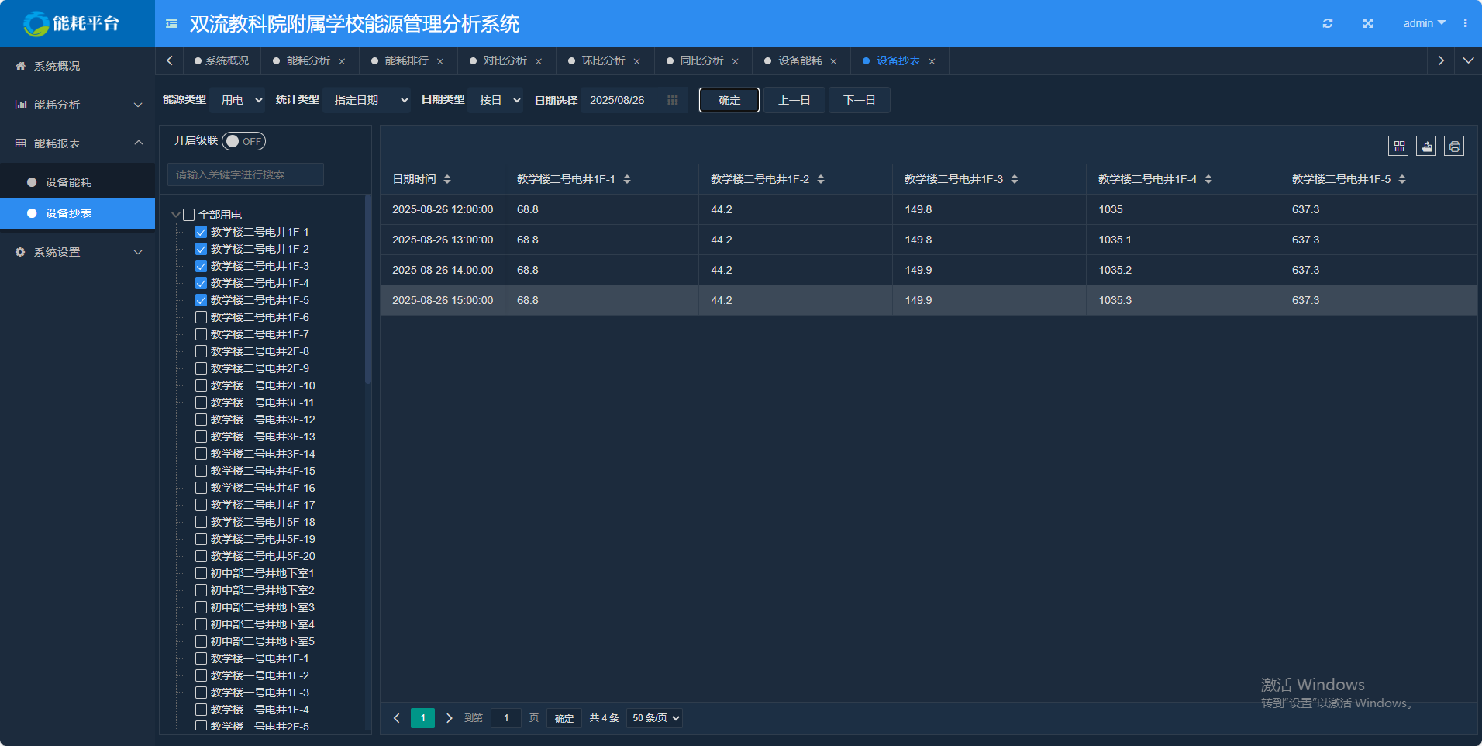Click the keyword search input field

[246, 174]
